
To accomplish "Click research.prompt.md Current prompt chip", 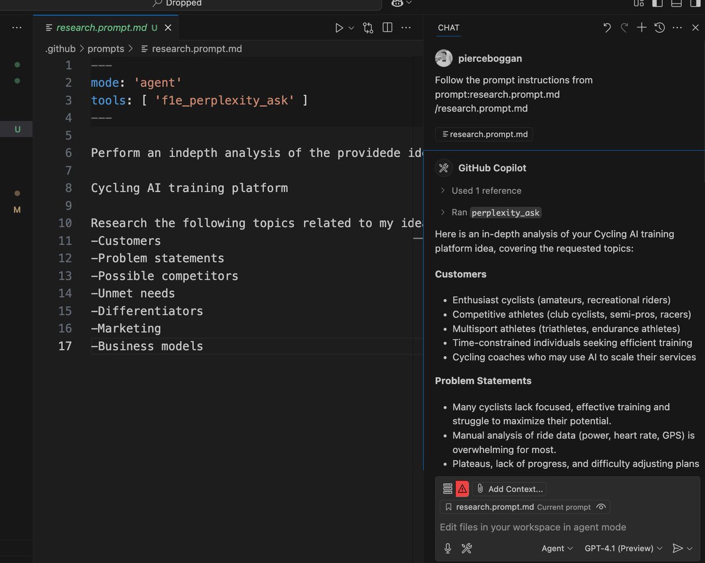I will pyautogui.click(x=525, y=507).
